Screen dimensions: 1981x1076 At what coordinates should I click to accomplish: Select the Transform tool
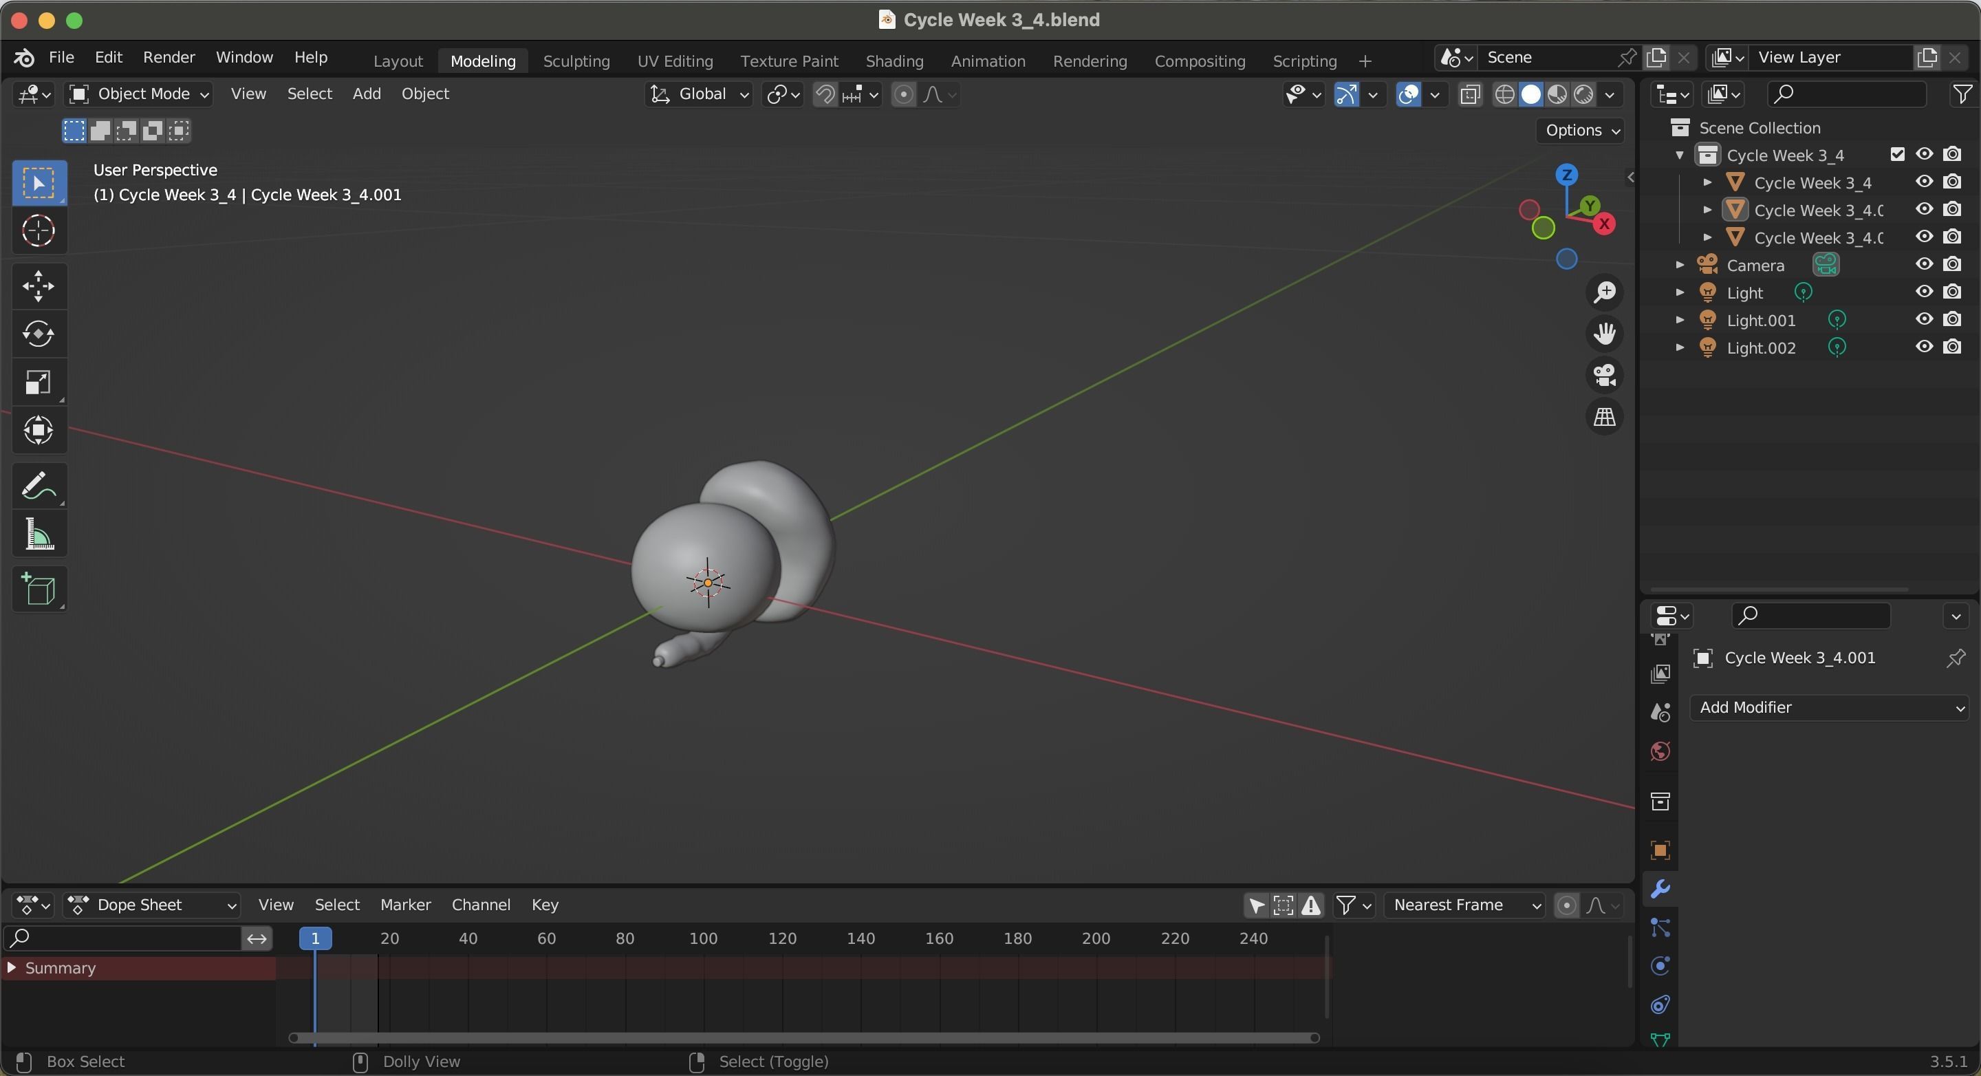pos(39,430)
